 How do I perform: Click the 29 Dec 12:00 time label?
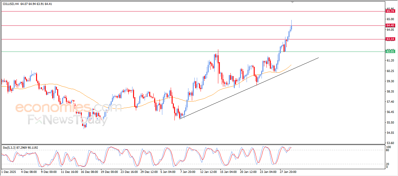click(149, 172)
